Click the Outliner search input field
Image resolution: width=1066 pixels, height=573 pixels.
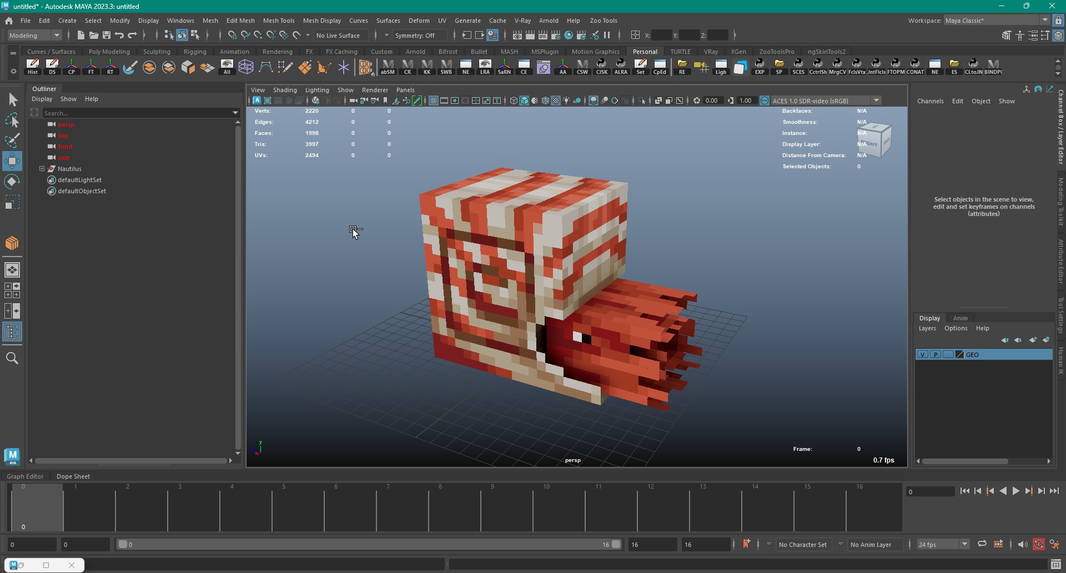pyautogui.click(x=137, y=113)
